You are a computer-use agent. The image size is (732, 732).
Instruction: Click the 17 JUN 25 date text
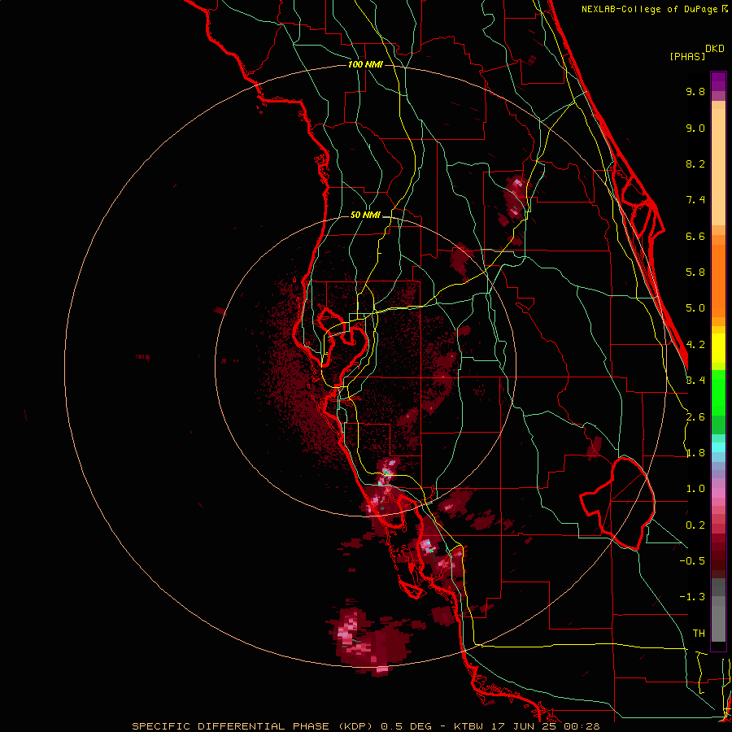525,726
